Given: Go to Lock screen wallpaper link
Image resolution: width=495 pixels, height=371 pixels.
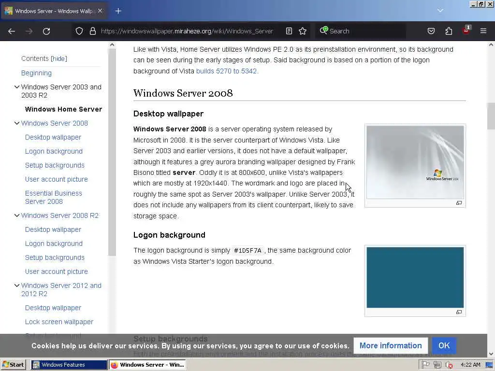Looking at the screenshot, I should click(x=59, y=321).
